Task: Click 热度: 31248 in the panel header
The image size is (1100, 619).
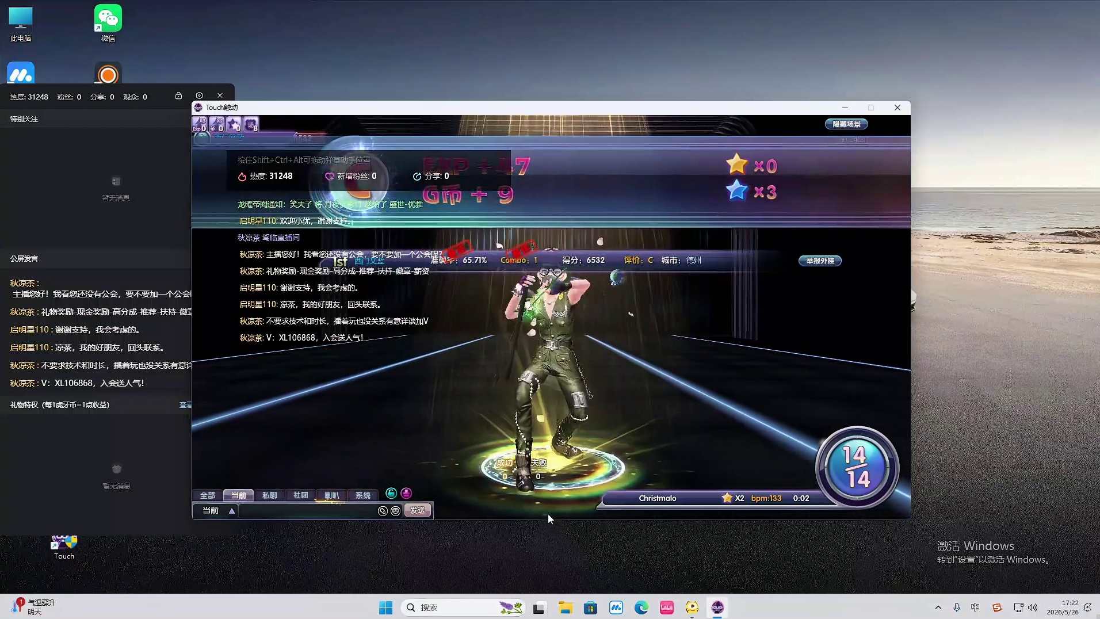Action: click(x=29, y=97)
